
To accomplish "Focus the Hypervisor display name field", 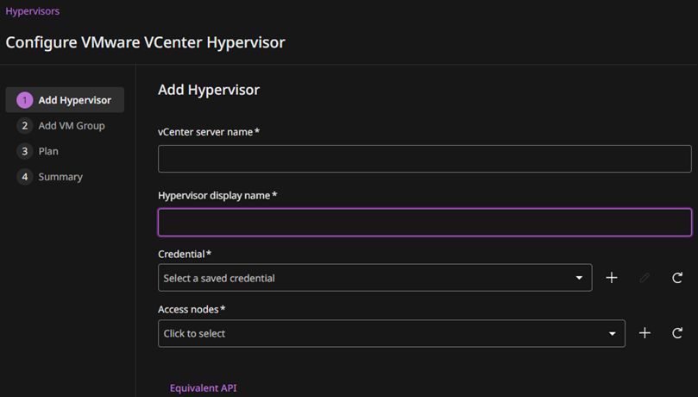I will [424, 222].
